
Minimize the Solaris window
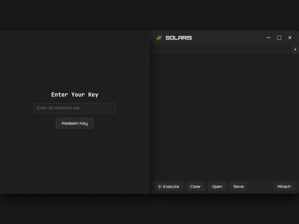[269, 38]
